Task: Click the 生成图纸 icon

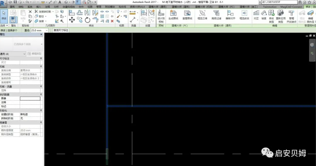Action: point(173,15)
